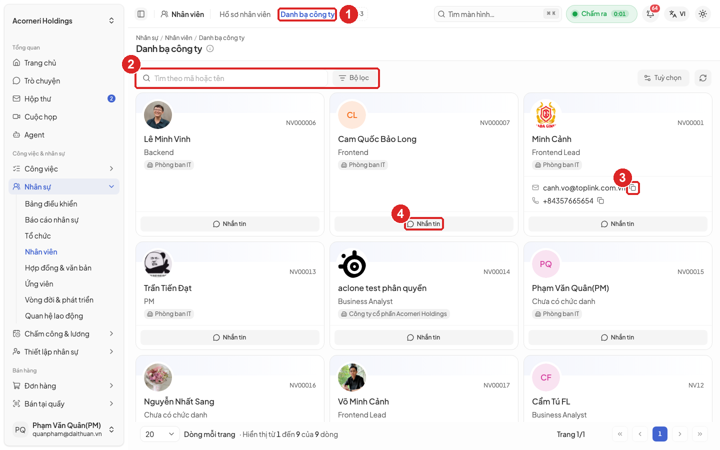Toggle light/dark theme sun icon

pos(702,14)
